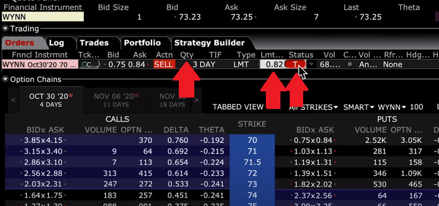Screen dimensions: 439x206
Task: Click the red Transmit status button
Action: tap(295, 65)
